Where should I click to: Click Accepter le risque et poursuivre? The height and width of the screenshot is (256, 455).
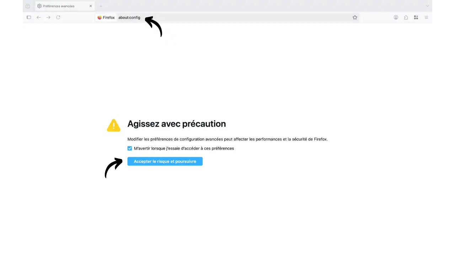pyautogui.click(x=165, y=161)
